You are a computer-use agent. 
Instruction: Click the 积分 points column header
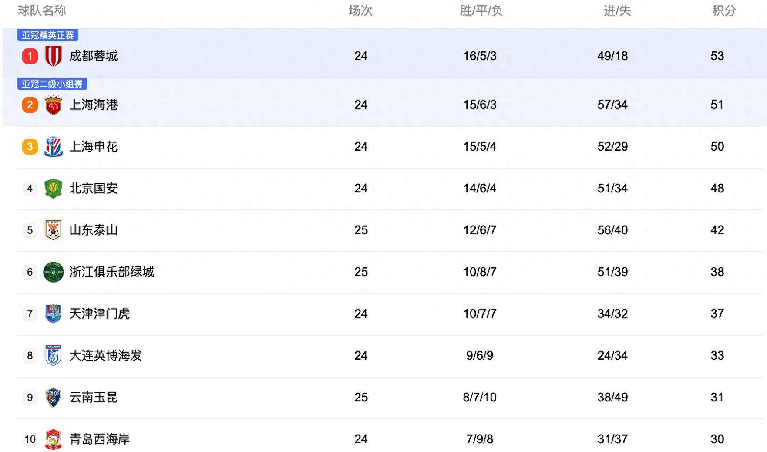[723, 11]
